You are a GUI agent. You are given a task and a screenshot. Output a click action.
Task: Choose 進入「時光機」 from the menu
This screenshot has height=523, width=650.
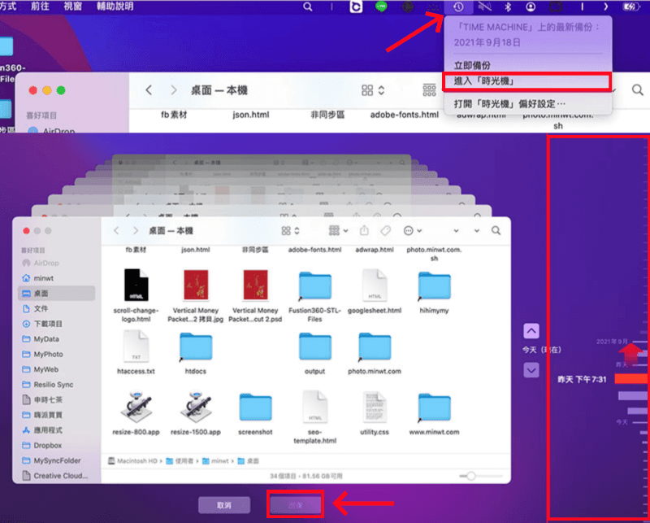(526, 81)
